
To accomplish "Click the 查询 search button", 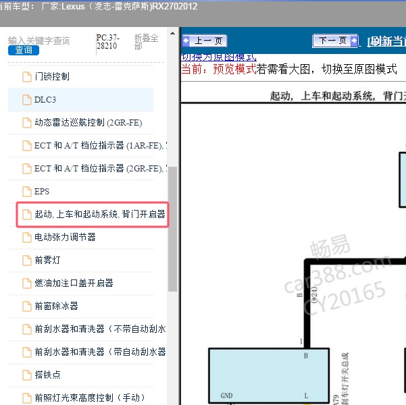I will pos(24,50).
